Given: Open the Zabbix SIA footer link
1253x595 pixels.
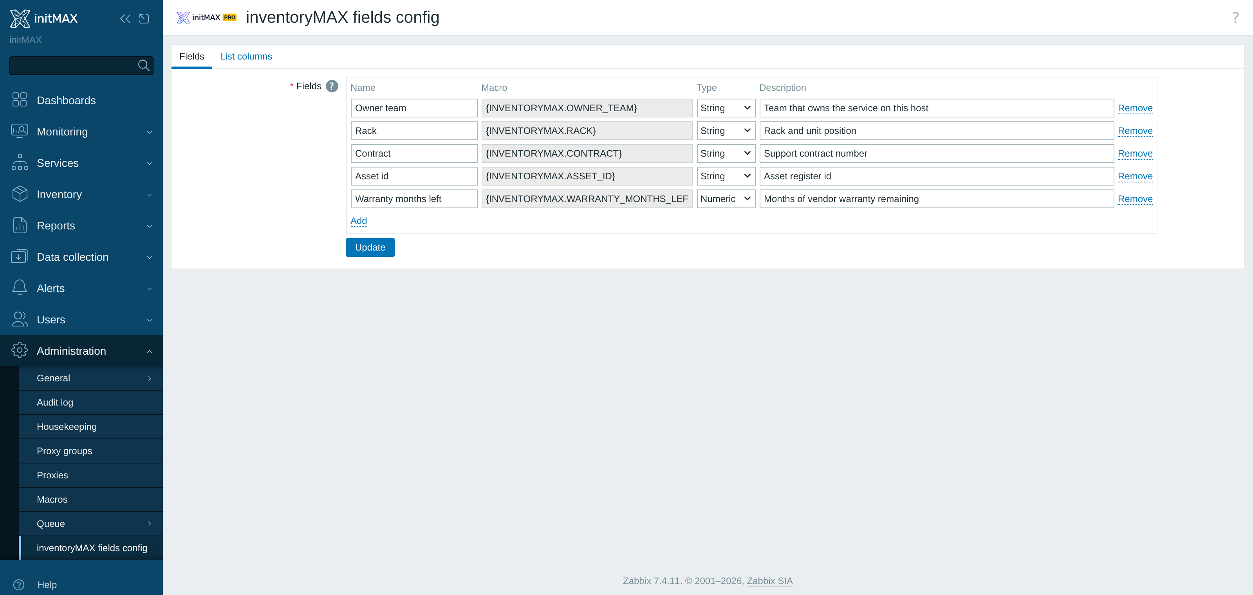Looking at the screenshot, I should coord(769,581).
